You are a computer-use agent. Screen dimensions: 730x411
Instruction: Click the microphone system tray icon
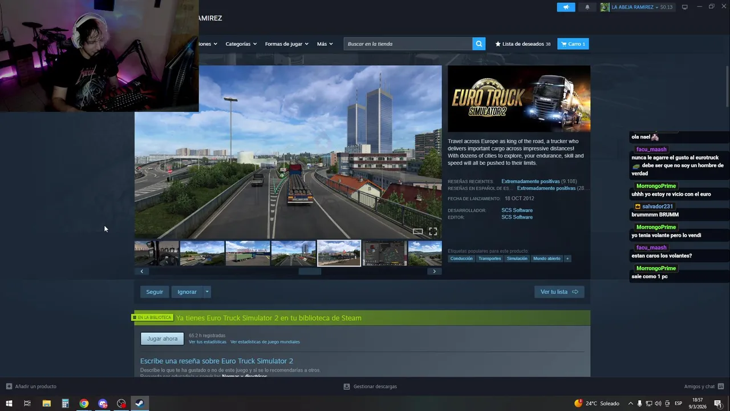pos(640,404)
